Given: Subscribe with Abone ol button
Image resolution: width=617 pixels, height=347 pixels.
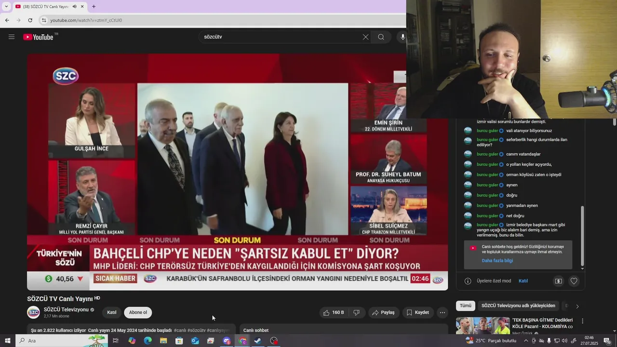Looking at the screenshot, I should point(138,312).
